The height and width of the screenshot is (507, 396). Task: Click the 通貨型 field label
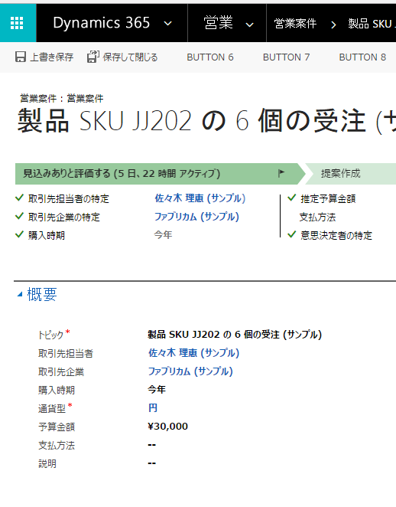(x=52, y=409)
